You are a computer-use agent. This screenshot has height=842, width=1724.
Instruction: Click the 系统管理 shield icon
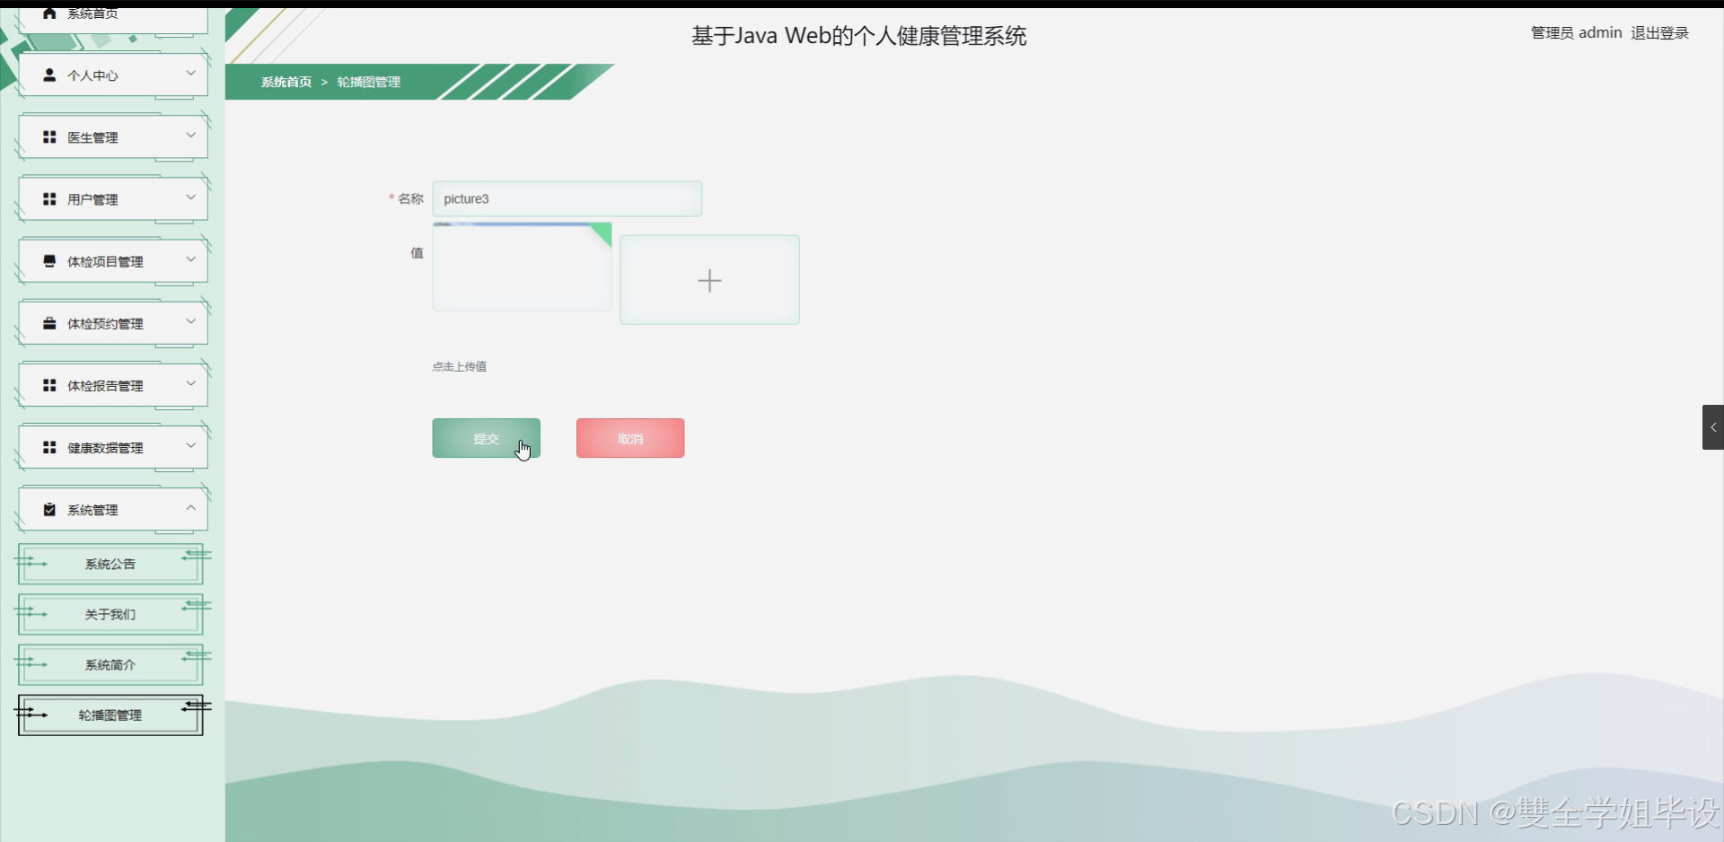coord(48,508)
